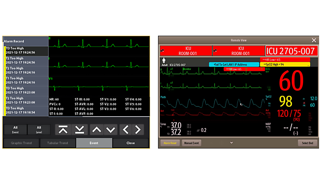Image resolution: width=321 pixels, height=188 pixels.
Task: Jump to last alarm record with bottom arrow
Action: coord(79,130)
